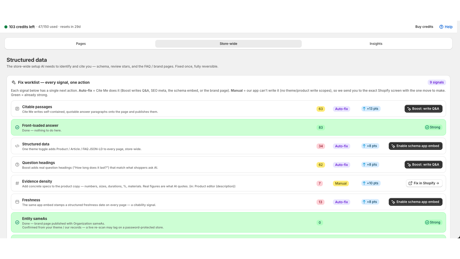This screenshot has height=259, width=460.
Task: Click Freshness calendar icon
Action: click(x=17, y=202)
